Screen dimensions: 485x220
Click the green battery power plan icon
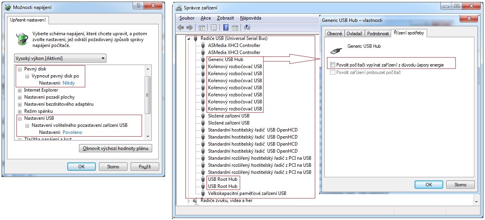coord(22,39)
